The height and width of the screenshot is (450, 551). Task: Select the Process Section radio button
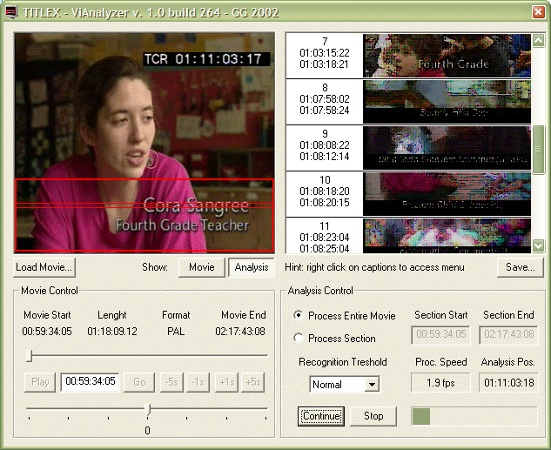[299, 338]
